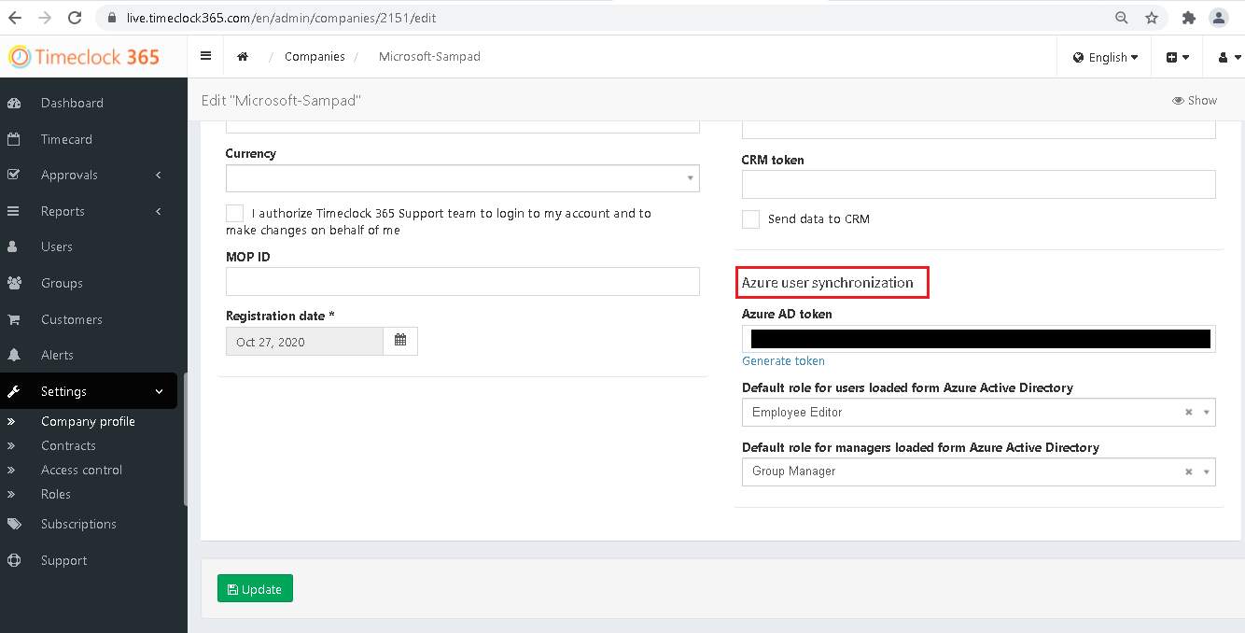Go to home via breadcrumb house icon
Screen dimensions: 1245x633
click(x=243, y=57)
